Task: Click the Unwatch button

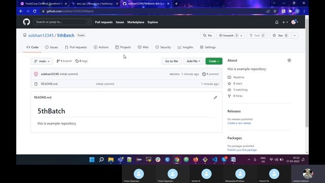Action: (228, 36)
